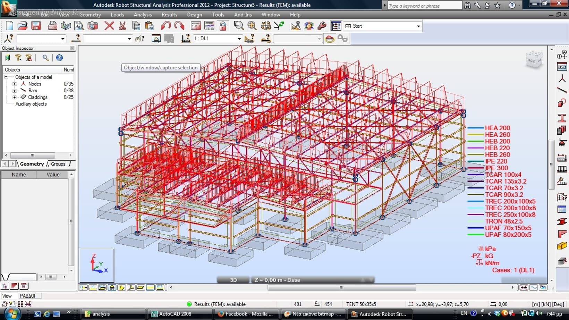Click the keyword search input field
The height and width of the screenshot is (320, 569).
pos(424,6)
